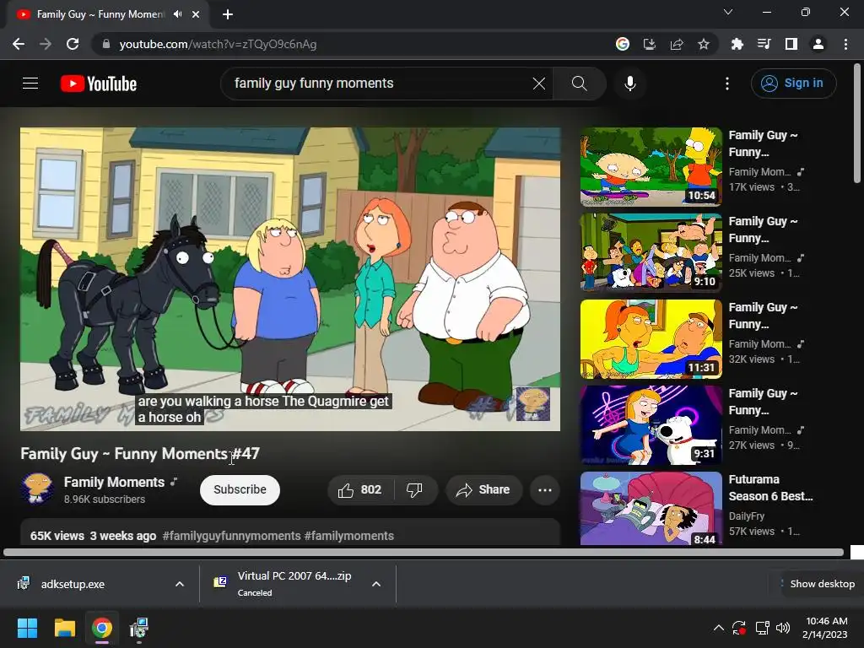The image size is (864, 648).
Task: Open network status in system tray
Action: 762,628
